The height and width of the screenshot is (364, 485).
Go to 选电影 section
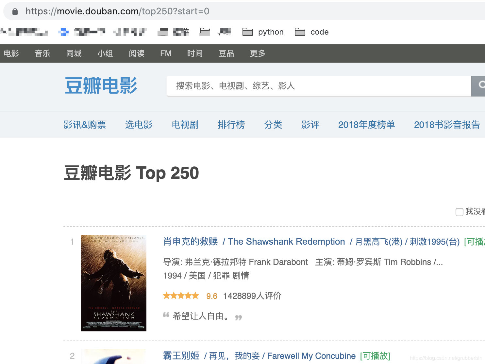tap(139, 125)
